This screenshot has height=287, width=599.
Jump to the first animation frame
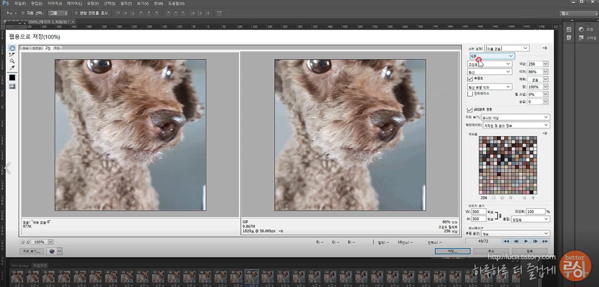pyautogui.click(x=507, y=241)
